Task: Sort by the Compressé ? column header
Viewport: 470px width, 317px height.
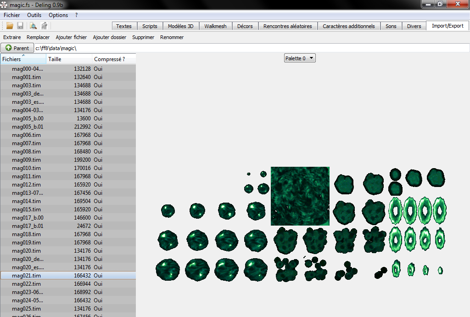Action: tap(114, 59)
